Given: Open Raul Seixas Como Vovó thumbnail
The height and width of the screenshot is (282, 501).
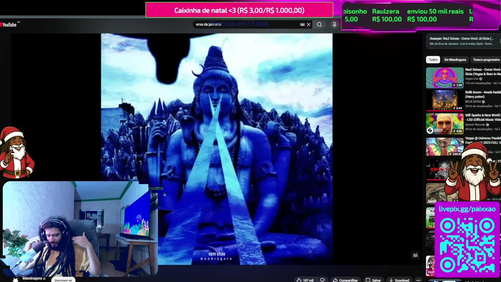Looking at the screenshot, I should point(445,78).
